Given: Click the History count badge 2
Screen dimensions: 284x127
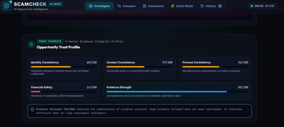Looking at the screenshot, I should [x=220, y=6].
